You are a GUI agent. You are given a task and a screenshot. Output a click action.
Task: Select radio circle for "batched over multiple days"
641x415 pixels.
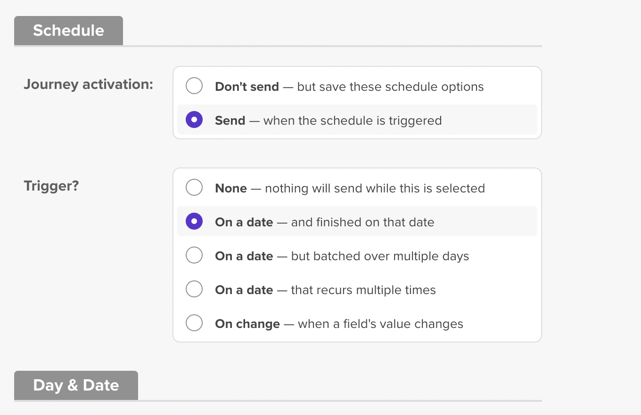pyautogui.click(x=194, y=255)
